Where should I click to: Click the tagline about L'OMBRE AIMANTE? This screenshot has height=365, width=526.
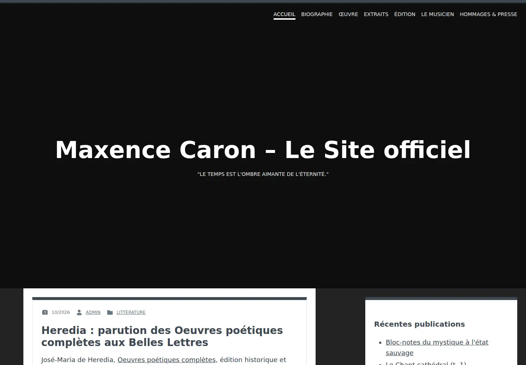coord(263,174)
